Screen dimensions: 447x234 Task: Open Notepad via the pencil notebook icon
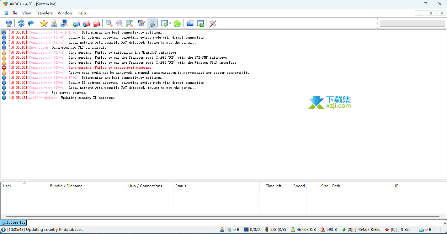click(141, 23)
